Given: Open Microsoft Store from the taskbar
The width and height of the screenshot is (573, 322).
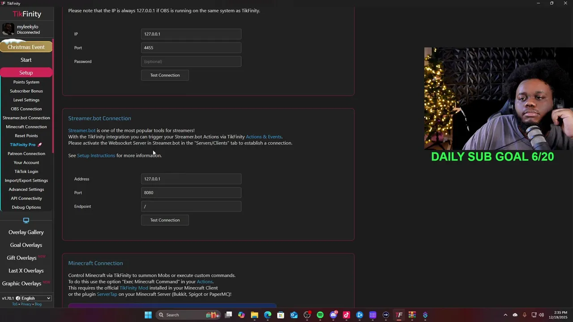Looking at the screenshot, I should (x=281, y=315).
